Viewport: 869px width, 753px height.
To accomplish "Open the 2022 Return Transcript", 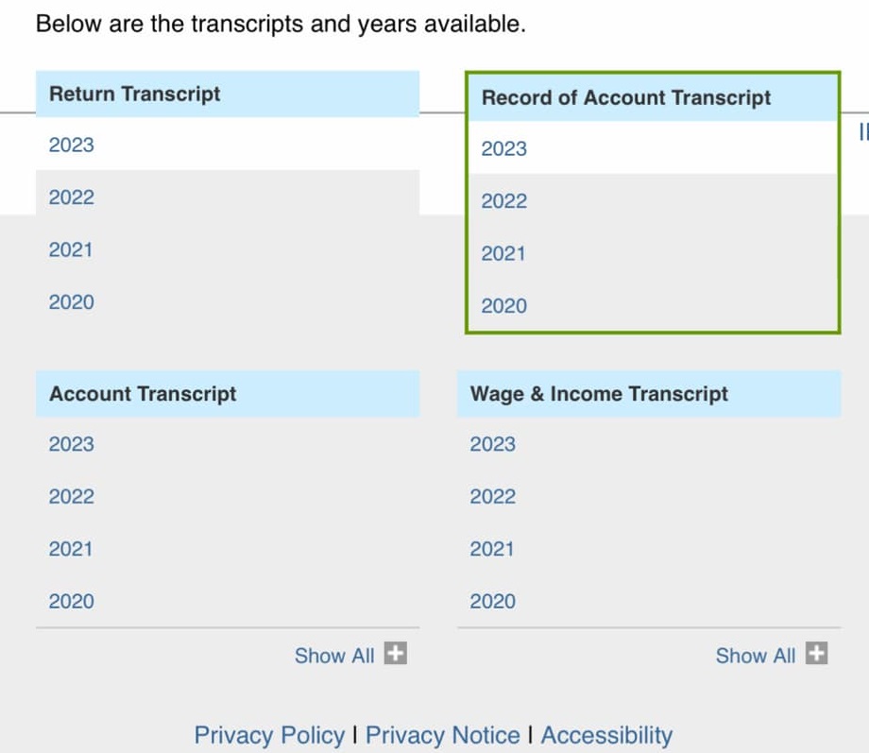I will [x=72, y=197].
